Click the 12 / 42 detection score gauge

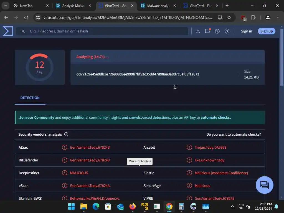click(39, 67)
